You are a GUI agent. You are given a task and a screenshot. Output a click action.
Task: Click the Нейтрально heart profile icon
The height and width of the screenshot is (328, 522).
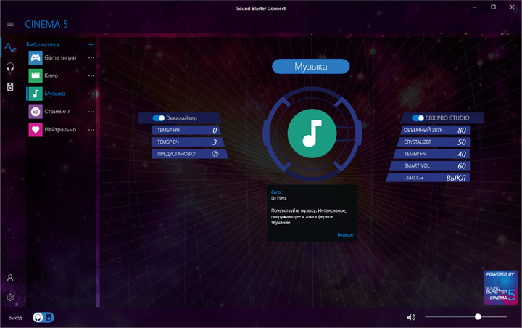point(36,130)
